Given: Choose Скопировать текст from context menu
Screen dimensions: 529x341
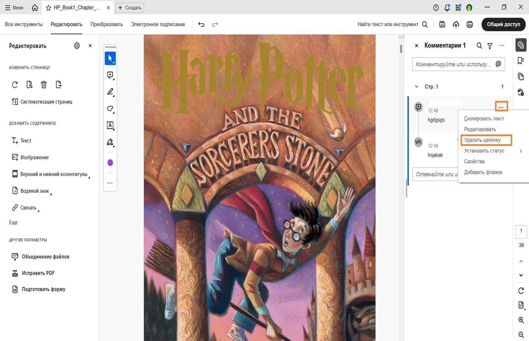Looking at the screenshot, I should point(484,119).
